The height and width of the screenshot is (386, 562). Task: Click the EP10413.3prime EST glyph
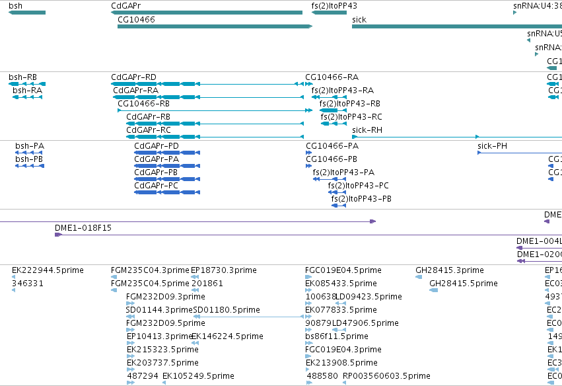131,343
